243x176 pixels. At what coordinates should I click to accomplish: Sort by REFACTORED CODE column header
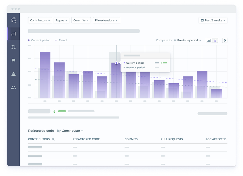[x=86, y=139]
